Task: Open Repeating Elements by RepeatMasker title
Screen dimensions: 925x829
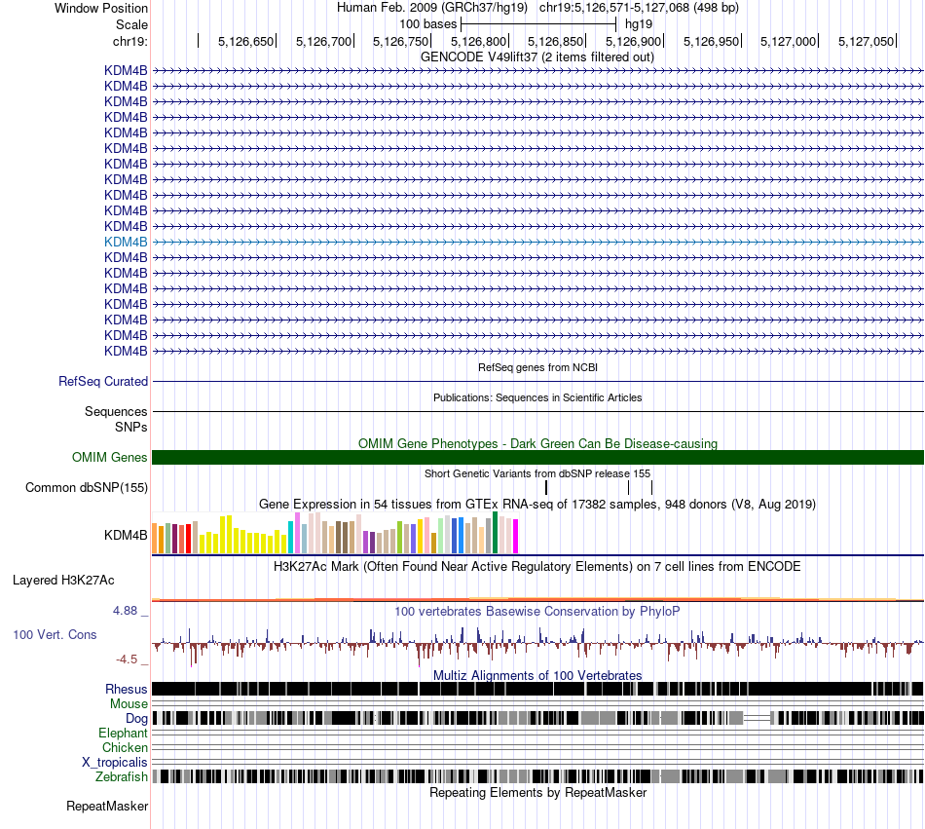Action: point(537,792)
